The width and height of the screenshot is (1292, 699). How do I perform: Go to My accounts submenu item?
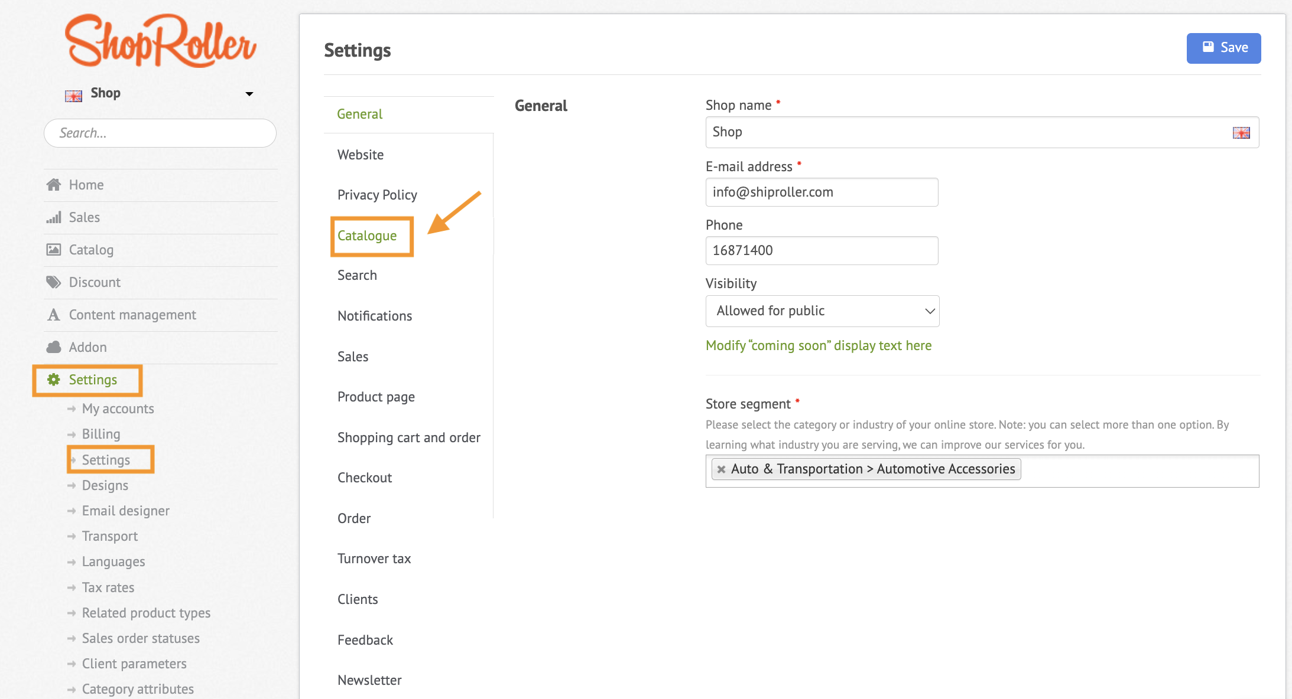118,409
